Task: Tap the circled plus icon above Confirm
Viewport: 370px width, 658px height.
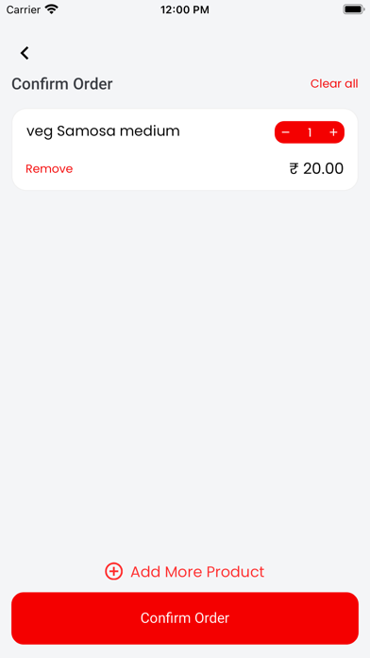Action: tap(113, 572)
